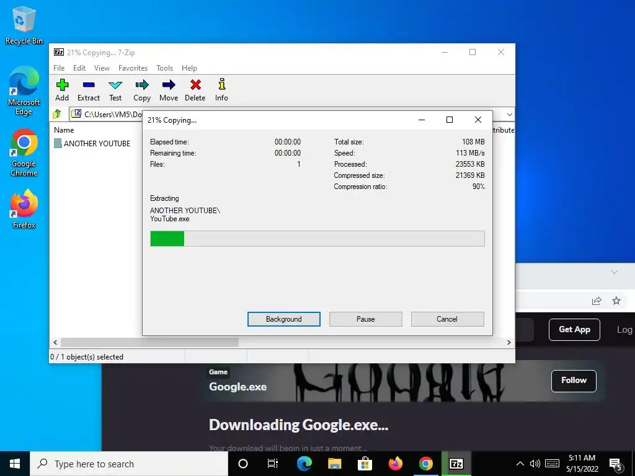Open Task View from the taskbar
The width and height of the screenshot is (635, 476).
(x=273, y=464)
